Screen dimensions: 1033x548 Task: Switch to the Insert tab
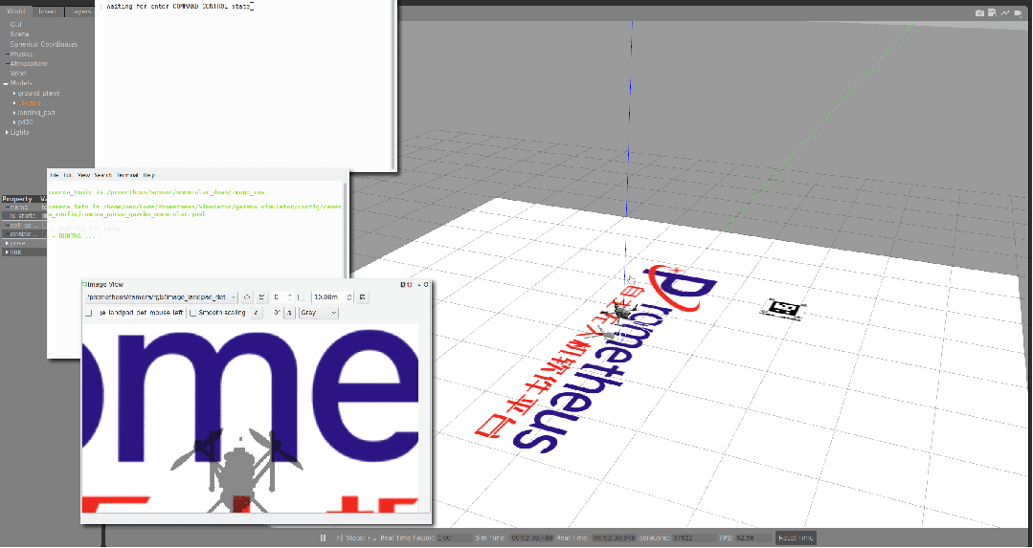[48, 12]
